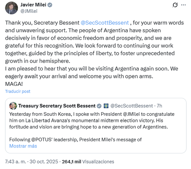Click the verified badge on quoted post
191x169 pixels.
[98, 106]
